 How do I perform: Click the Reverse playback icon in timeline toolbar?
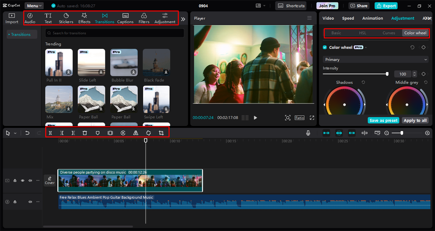pyautogui.click(x=123, y=133)
